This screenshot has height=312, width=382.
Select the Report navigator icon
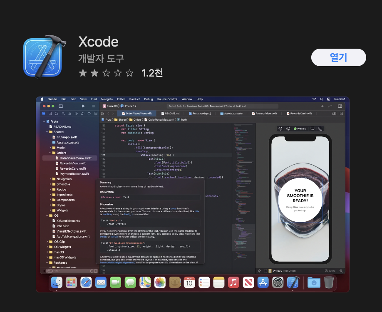point(96,113)
